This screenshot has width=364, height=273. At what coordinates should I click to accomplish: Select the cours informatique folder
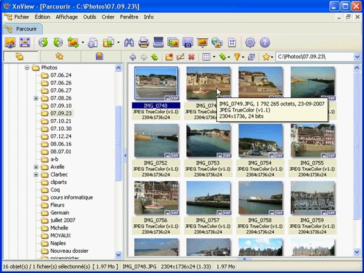pyautogui.click(x=72, y=198)
